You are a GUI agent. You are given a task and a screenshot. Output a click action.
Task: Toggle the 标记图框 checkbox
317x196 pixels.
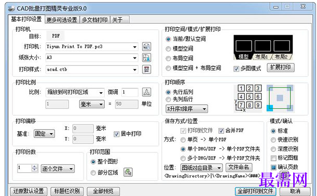(x=273, y=158)
